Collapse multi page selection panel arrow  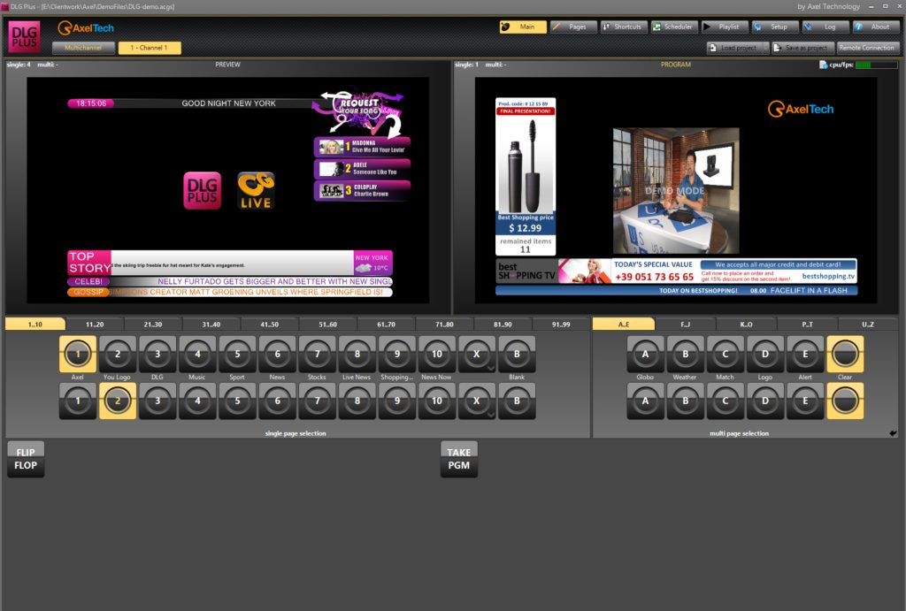pos(893,433)
